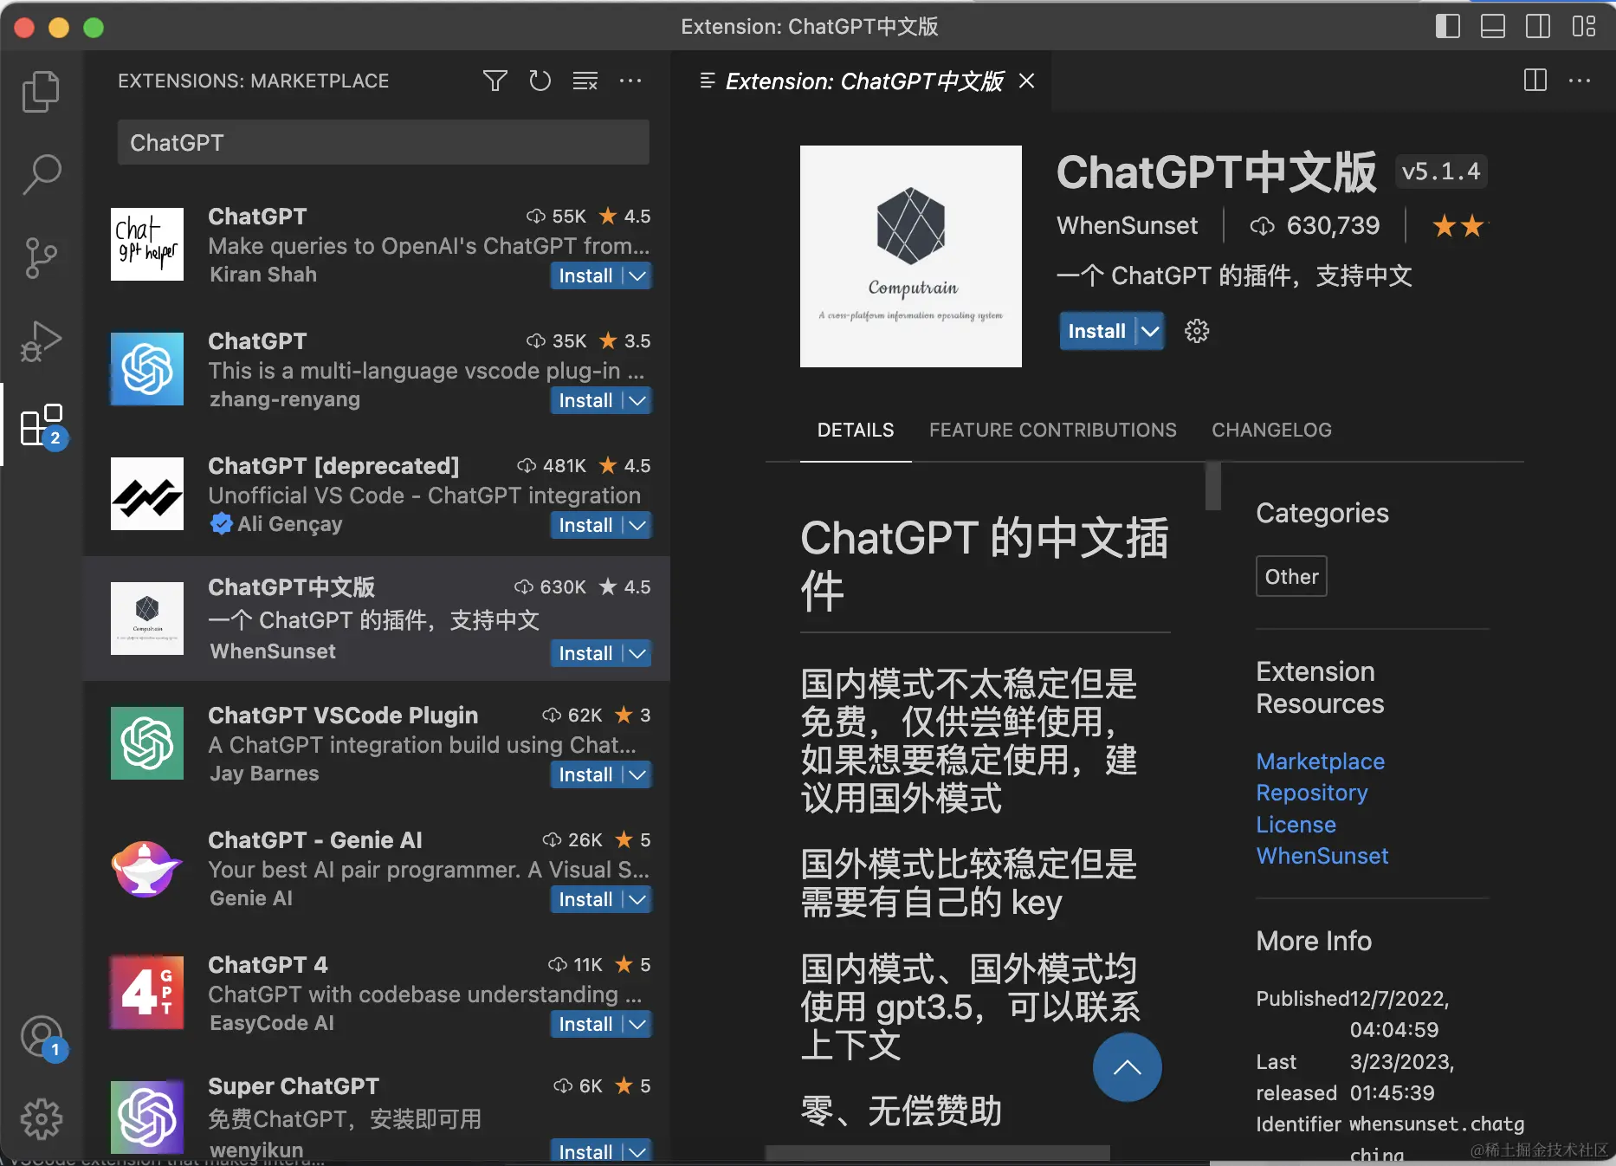Filter extensions with the funnel icon
This screenshot has width=1616, height=1166.
coord(495,81)
